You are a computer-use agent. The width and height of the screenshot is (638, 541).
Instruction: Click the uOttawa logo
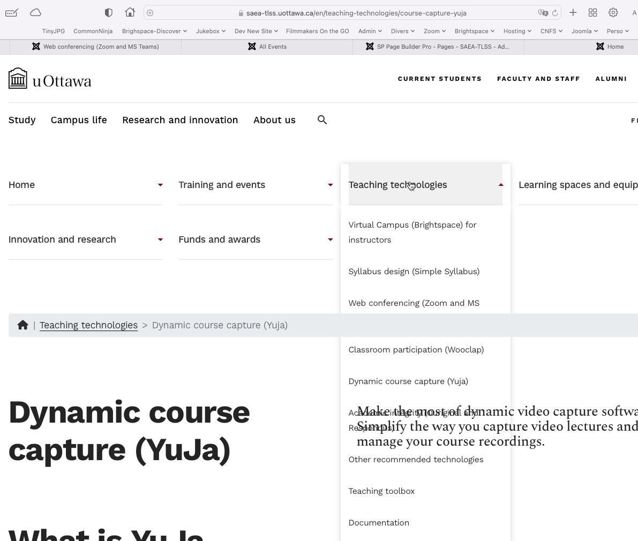50,79
